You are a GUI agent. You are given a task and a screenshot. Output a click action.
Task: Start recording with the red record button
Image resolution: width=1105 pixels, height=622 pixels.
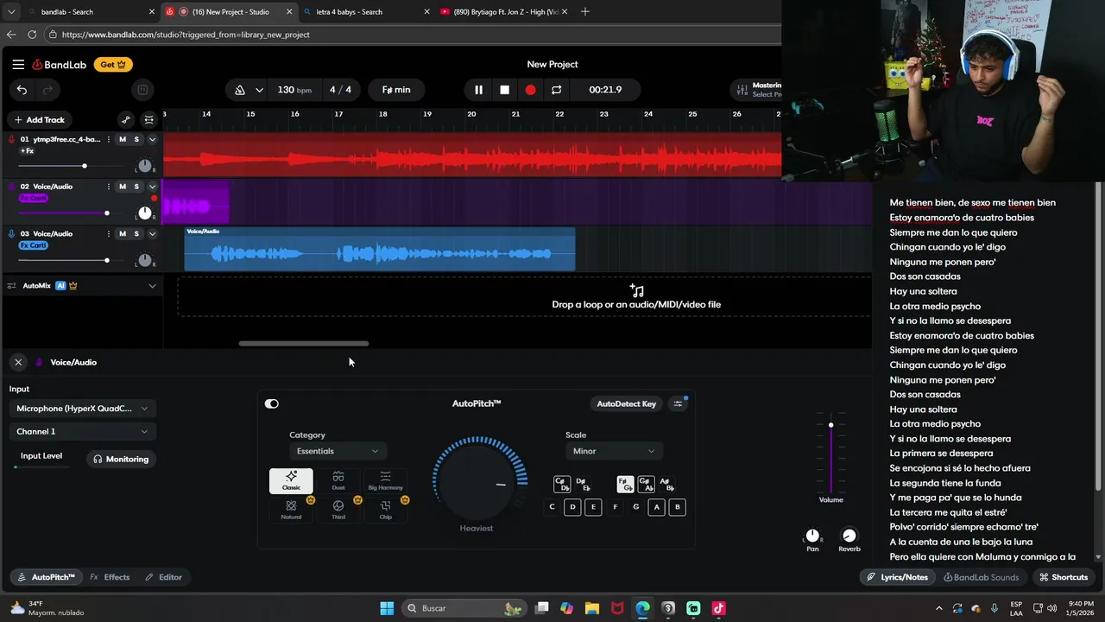(530, 90)
